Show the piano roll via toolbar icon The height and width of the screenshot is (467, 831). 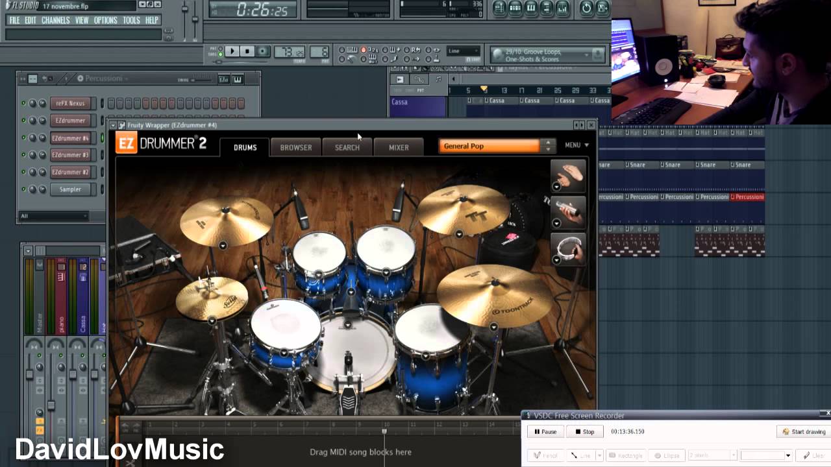coord(531,8)
